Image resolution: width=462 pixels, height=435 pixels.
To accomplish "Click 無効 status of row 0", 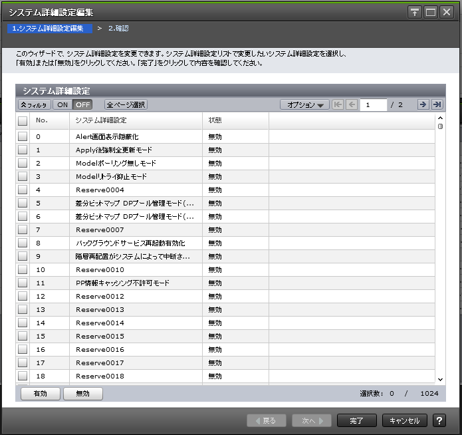I will tap(215, 137).
